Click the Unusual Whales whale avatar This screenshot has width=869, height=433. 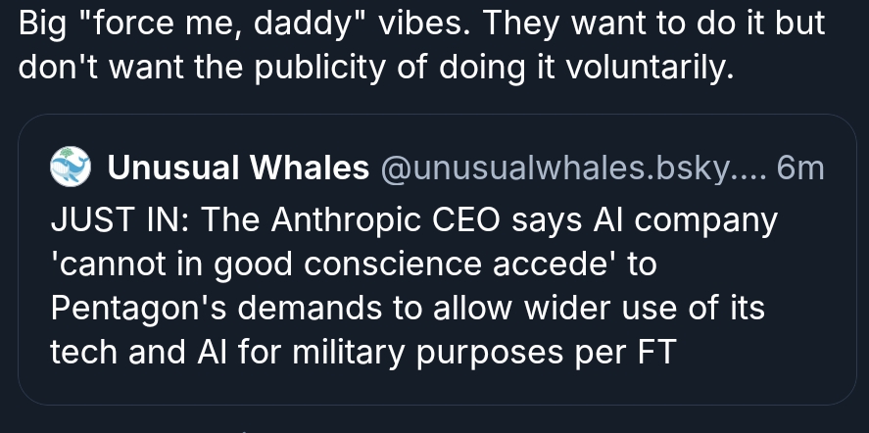pyautogui.click(x=70, y=168)
